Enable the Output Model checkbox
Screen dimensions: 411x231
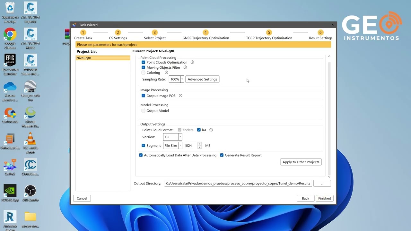point(144,111)
